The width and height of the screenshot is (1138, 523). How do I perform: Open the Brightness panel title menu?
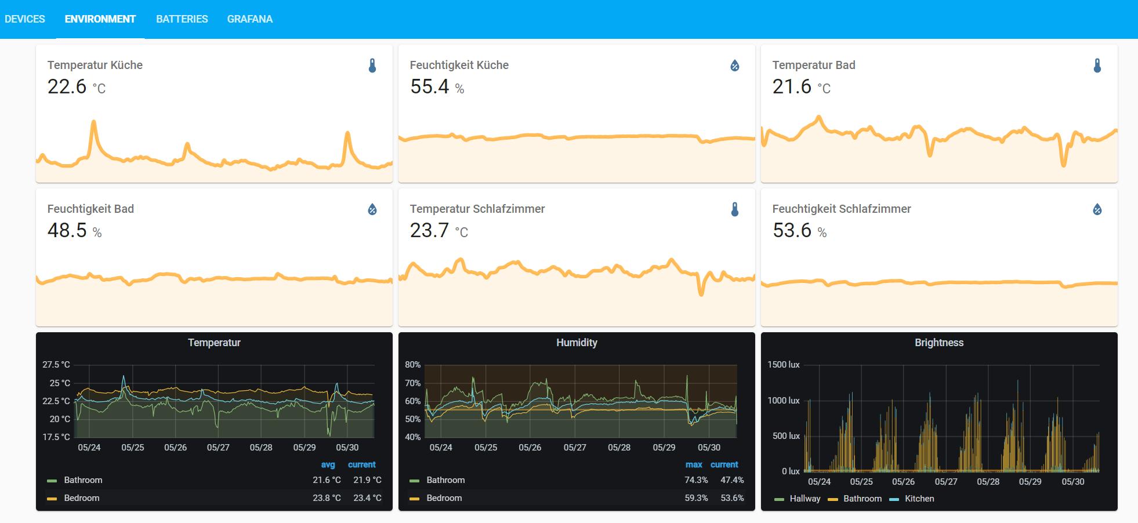[x=938, y=343]
